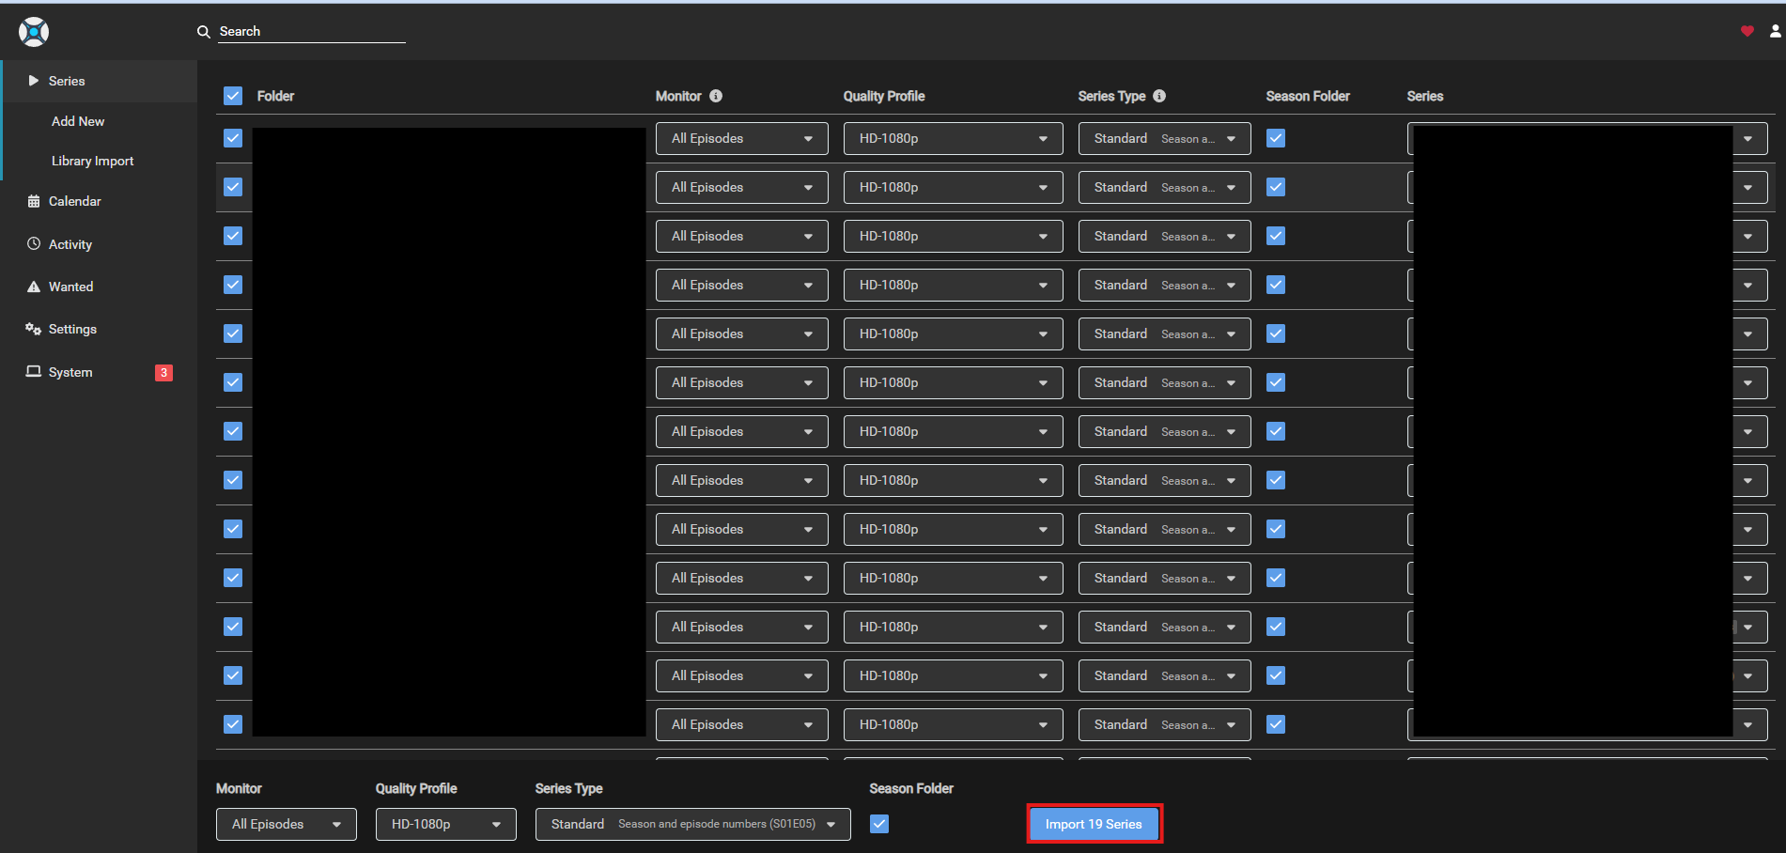Click the Import 19 Series button
Viewport: 1786px width, 853px height.
coord(1095,824)
